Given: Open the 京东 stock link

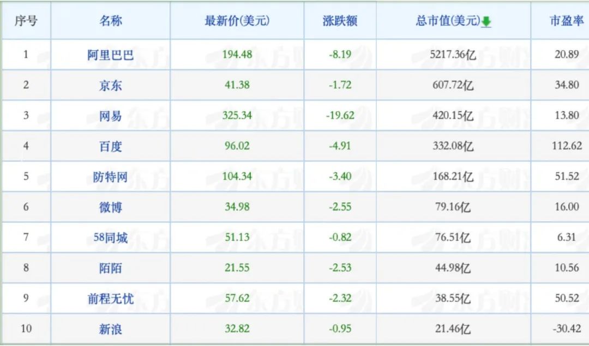Looking at the screenshot, I should pyautogui.click(x=110, y=85).
